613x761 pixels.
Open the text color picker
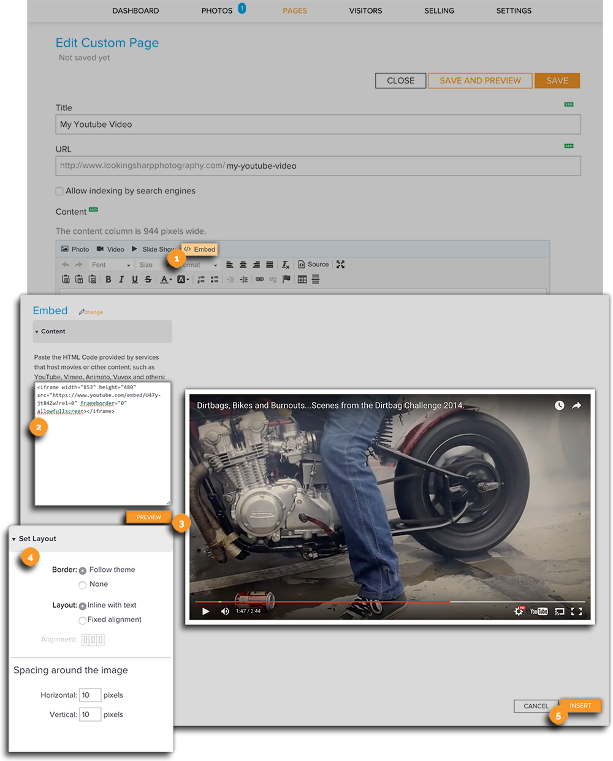tap(166, 279)
